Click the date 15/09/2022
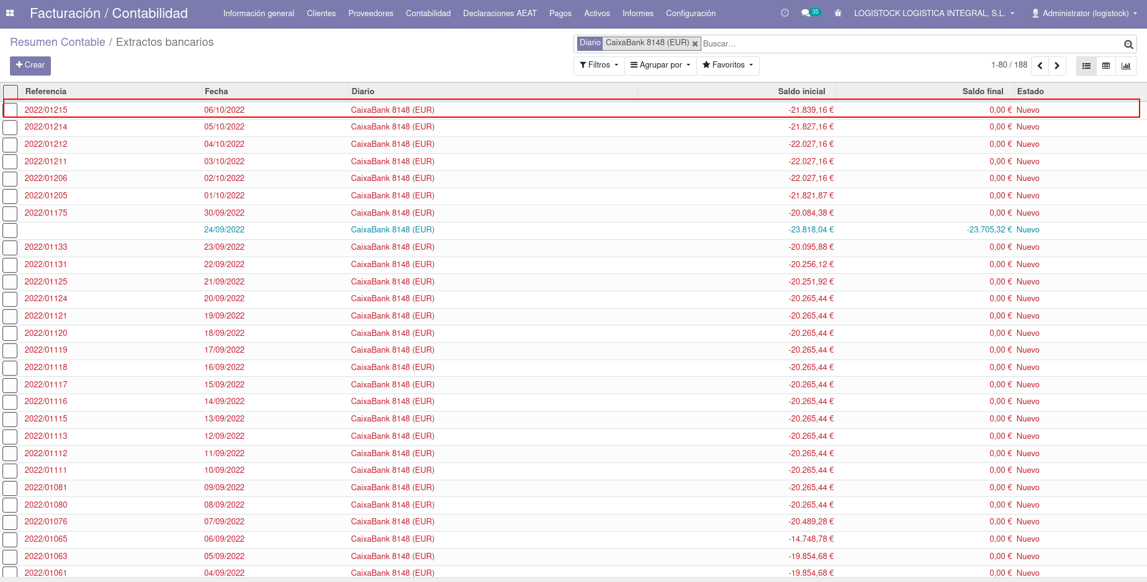Image resolution: width=1147 pixels, height=582 pixels. point(225,385)
